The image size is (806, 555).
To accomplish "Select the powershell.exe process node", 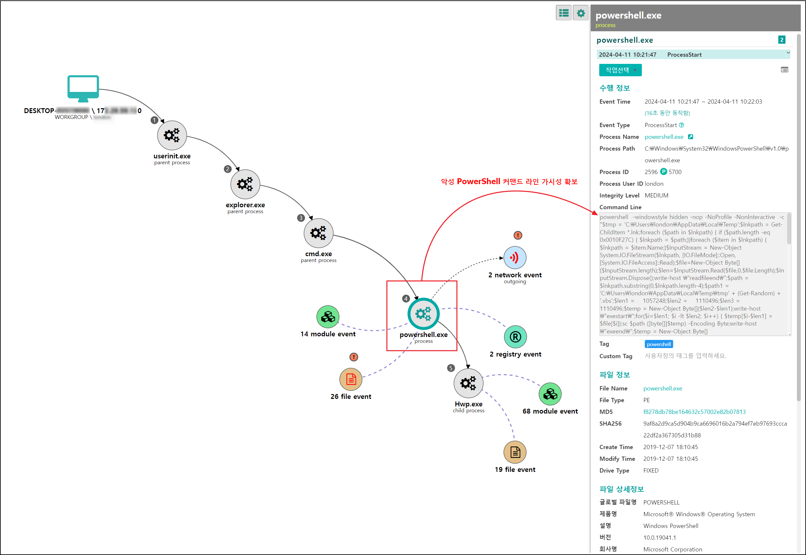I will click(423, 314).
